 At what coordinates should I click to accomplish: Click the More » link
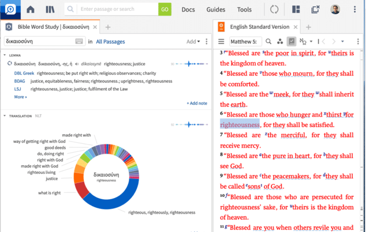[21, 97]
